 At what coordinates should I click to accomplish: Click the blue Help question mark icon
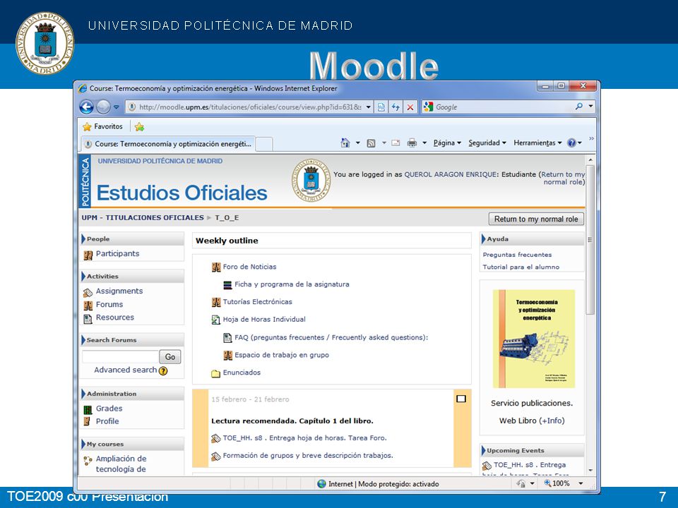pyautogui.click(x=571, y=143)
